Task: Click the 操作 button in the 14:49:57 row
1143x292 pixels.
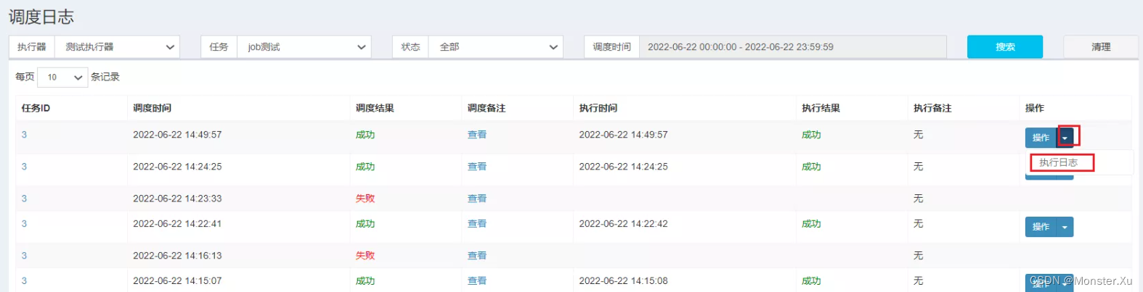Action: [1041, 138]
